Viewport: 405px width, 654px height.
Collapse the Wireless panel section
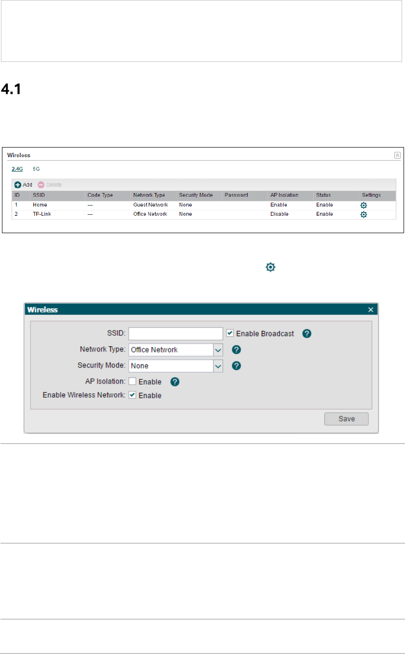pyautogui.click(x=397, y=155)
